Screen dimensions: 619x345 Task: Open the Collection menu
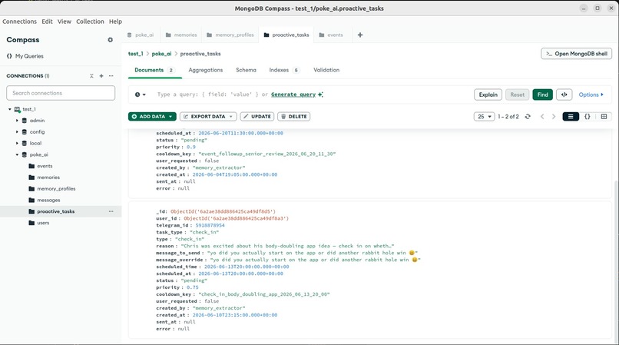coord(90,22)
